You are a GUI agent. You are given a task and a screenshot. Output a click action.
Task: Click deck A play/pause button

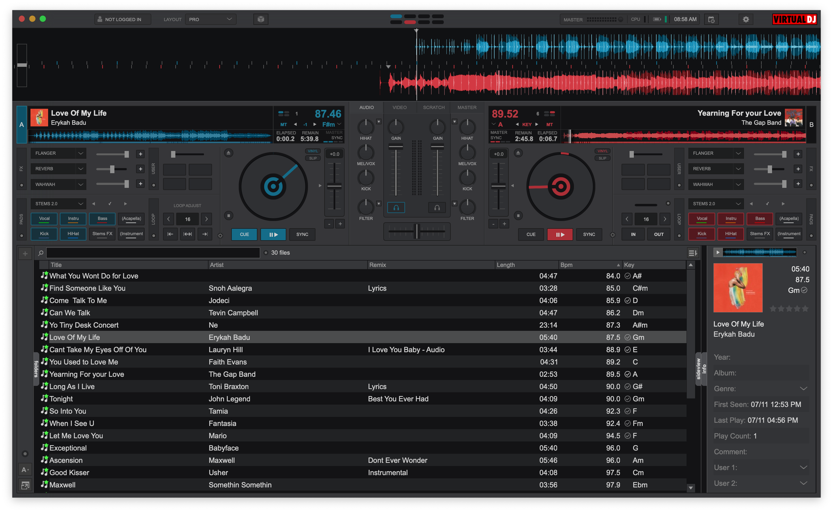(x=273, y=234)
